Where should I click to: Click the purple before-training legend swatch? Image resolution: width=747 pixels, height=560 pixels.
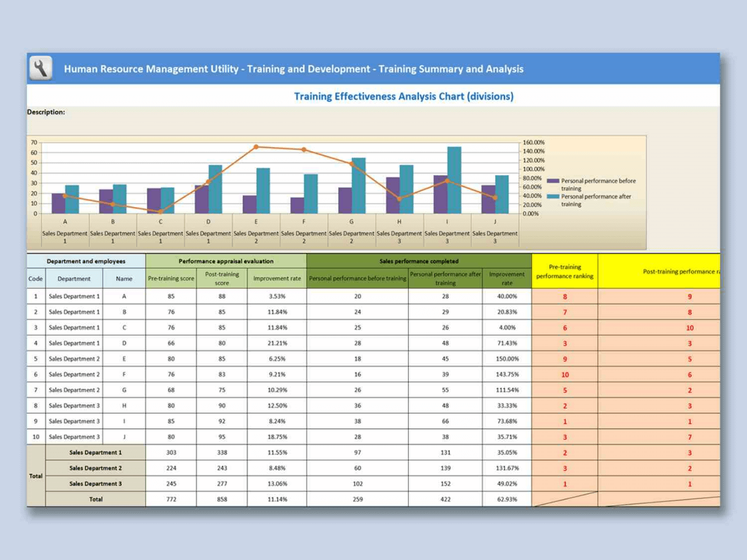coord(552,181)
